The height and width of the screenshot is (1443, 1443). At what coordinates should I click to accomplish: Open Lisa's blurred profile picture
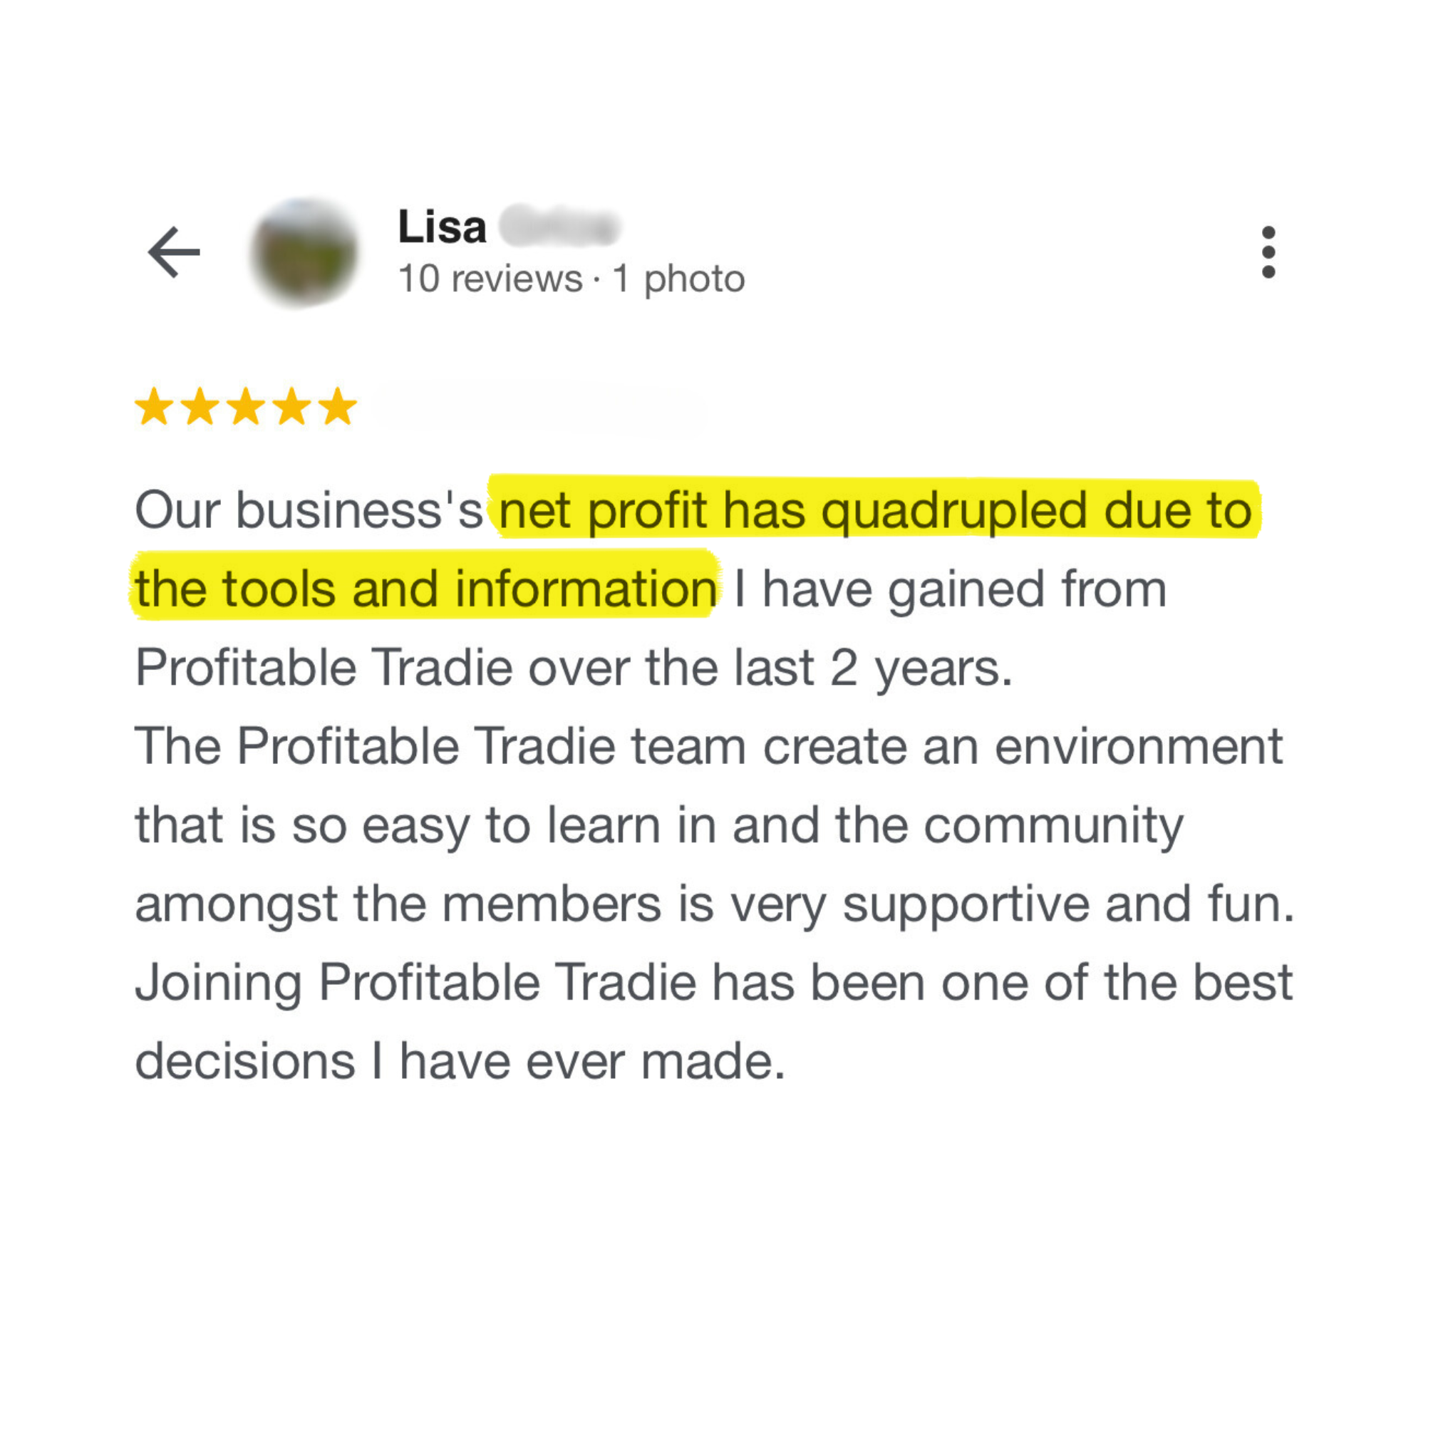point(305,252)
